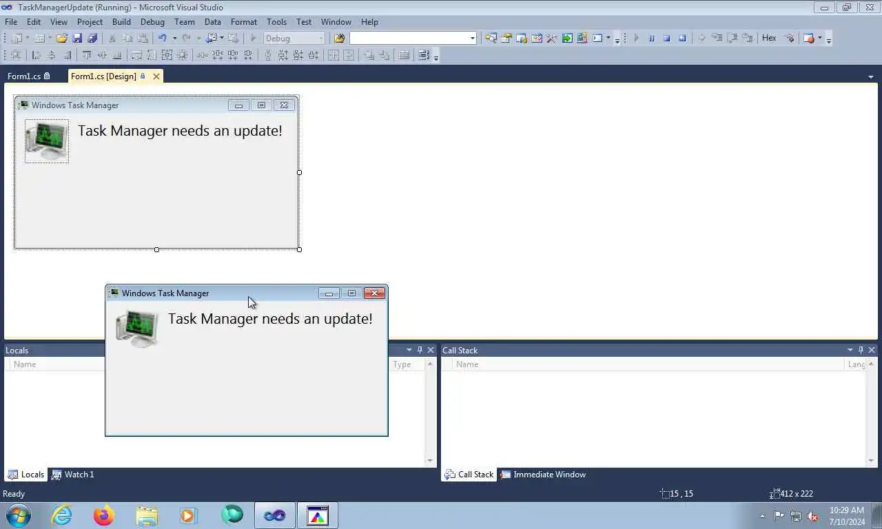This screenshot has height=529, width=882.
Task: Click the New Project toolbar icon
Action: (x=17, y=39)
